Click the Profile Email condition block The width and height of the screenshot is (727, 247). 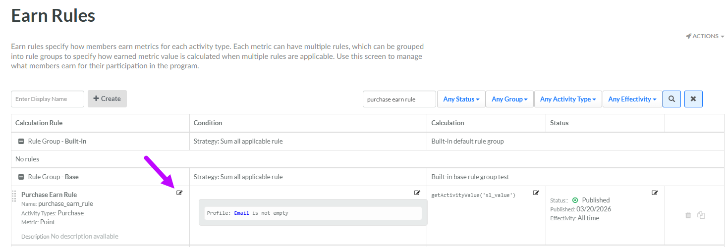point(313,213)
